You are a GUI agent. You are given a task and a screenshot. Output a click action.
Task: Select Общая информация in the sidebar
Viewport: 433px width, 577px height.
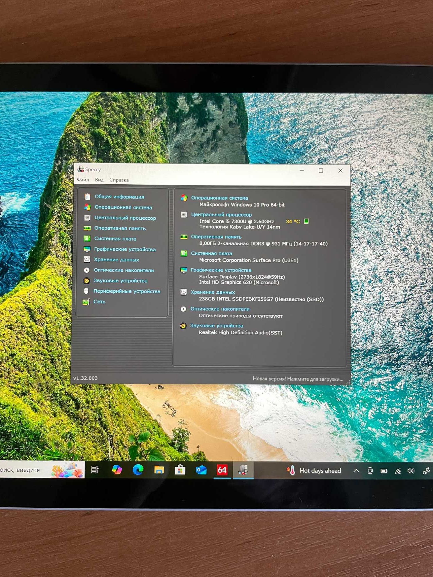(120, 197)
